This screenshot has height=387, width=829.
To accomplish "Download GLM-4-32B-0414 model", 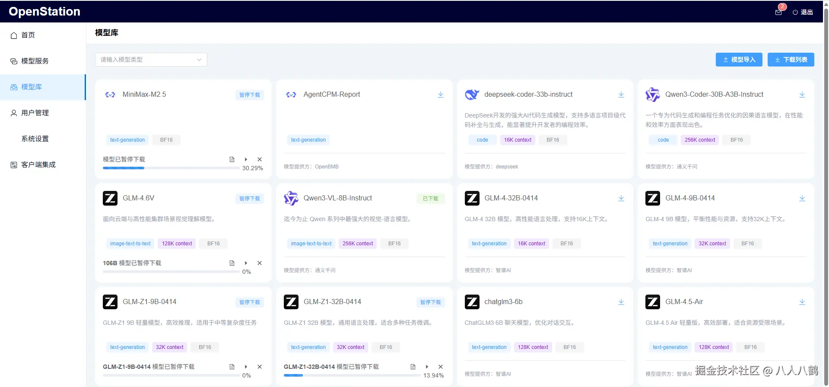I will [x=621, y=198].
